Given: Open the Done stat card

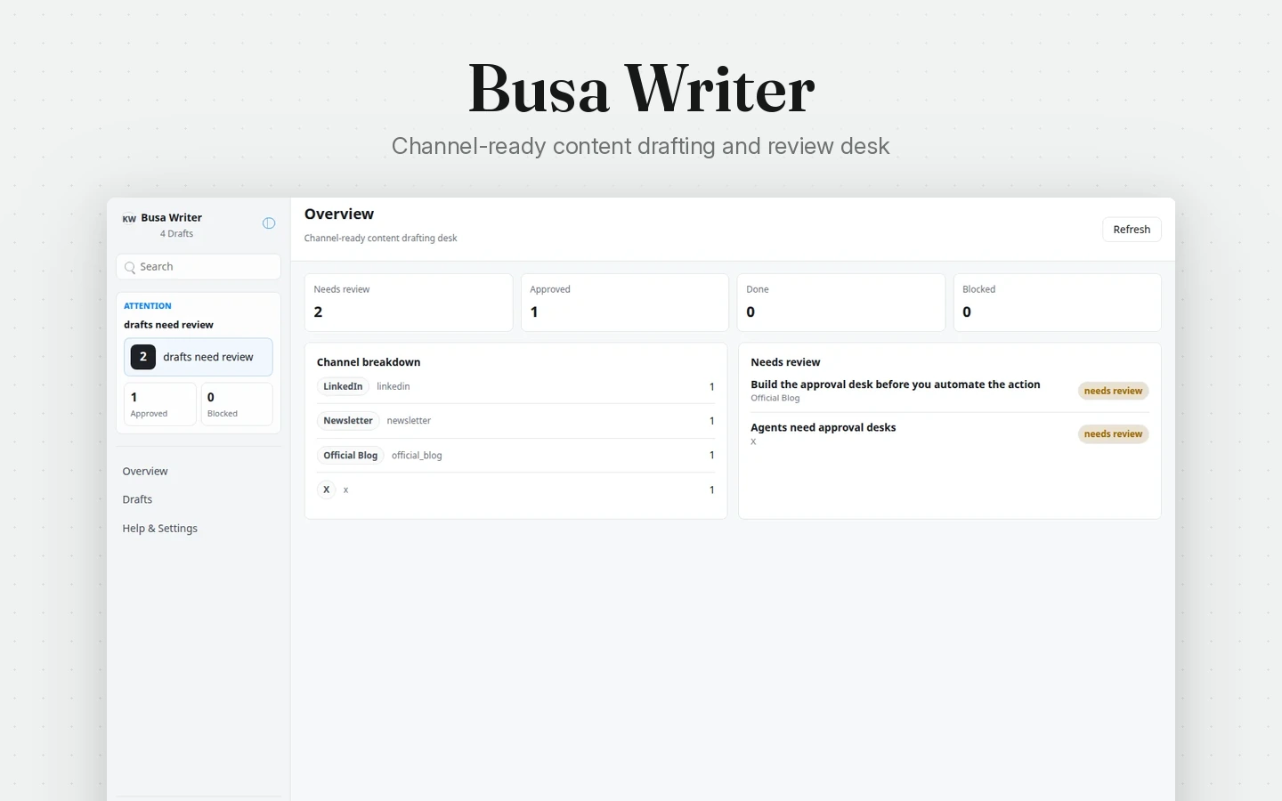Looking at the screenshot, I should (x=841, y=303).
